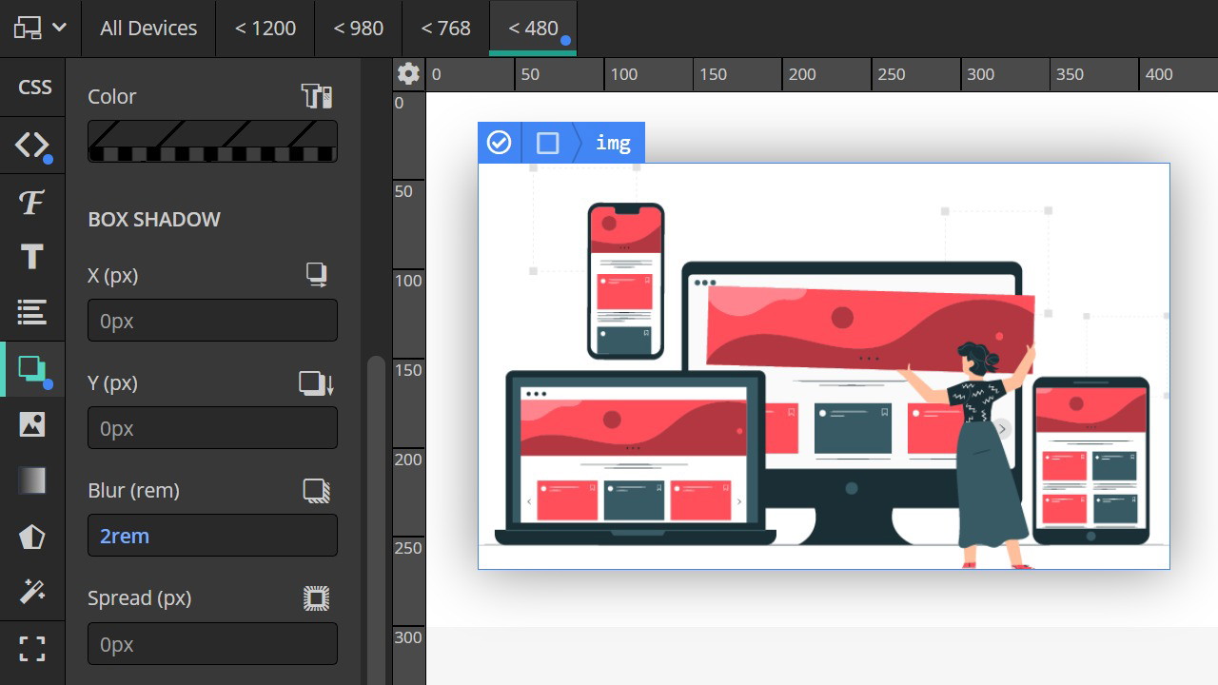Click the magic wand effects icon
This screenshot has height=685, width=1218.
[x=32, y=593]
